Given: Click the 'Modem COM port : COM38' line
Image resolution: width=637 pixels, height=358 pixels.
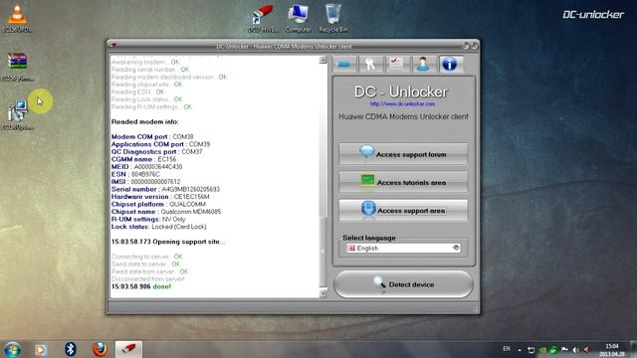Looking at the screenshot, I should coord(152,137).
